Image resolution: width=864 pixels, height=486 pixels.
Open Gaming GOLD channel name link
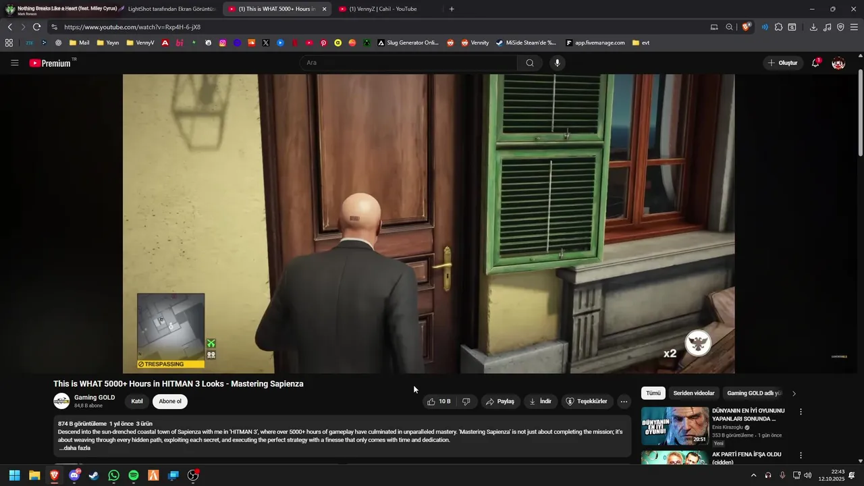point(94,398)
